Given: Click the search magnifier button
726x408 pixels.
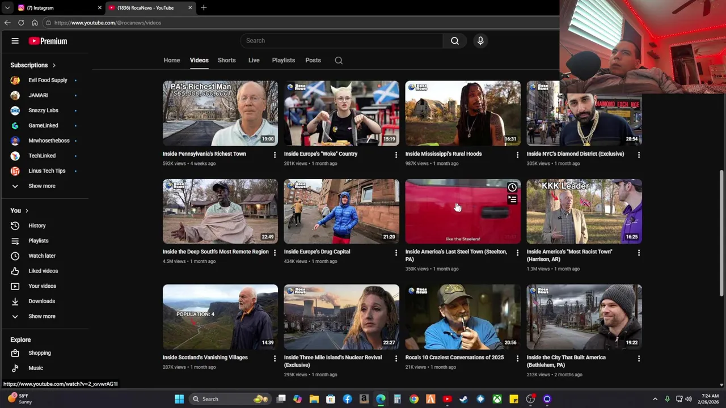Looking at the screenshot, I should click(455, 41).
